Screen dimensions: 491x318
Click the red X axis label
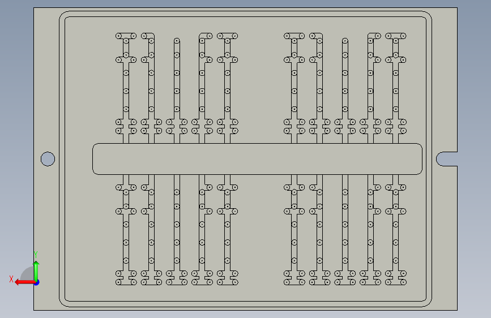click(11, 279)
